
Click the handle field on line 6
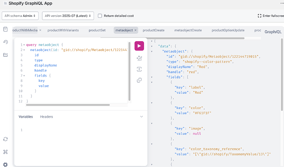pos(41,70)
